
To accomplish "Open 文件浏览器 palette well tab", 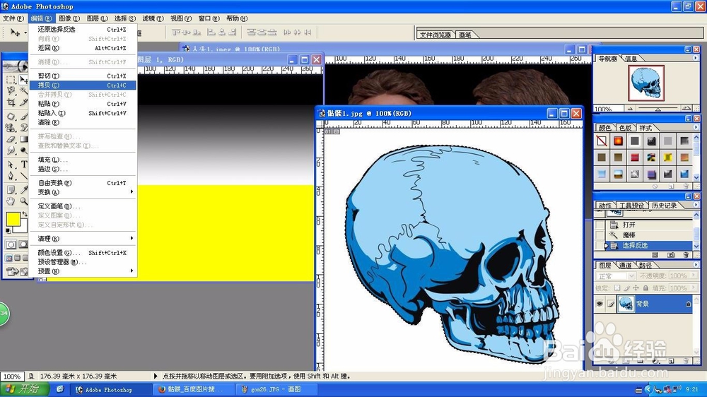I will point(435,35).
